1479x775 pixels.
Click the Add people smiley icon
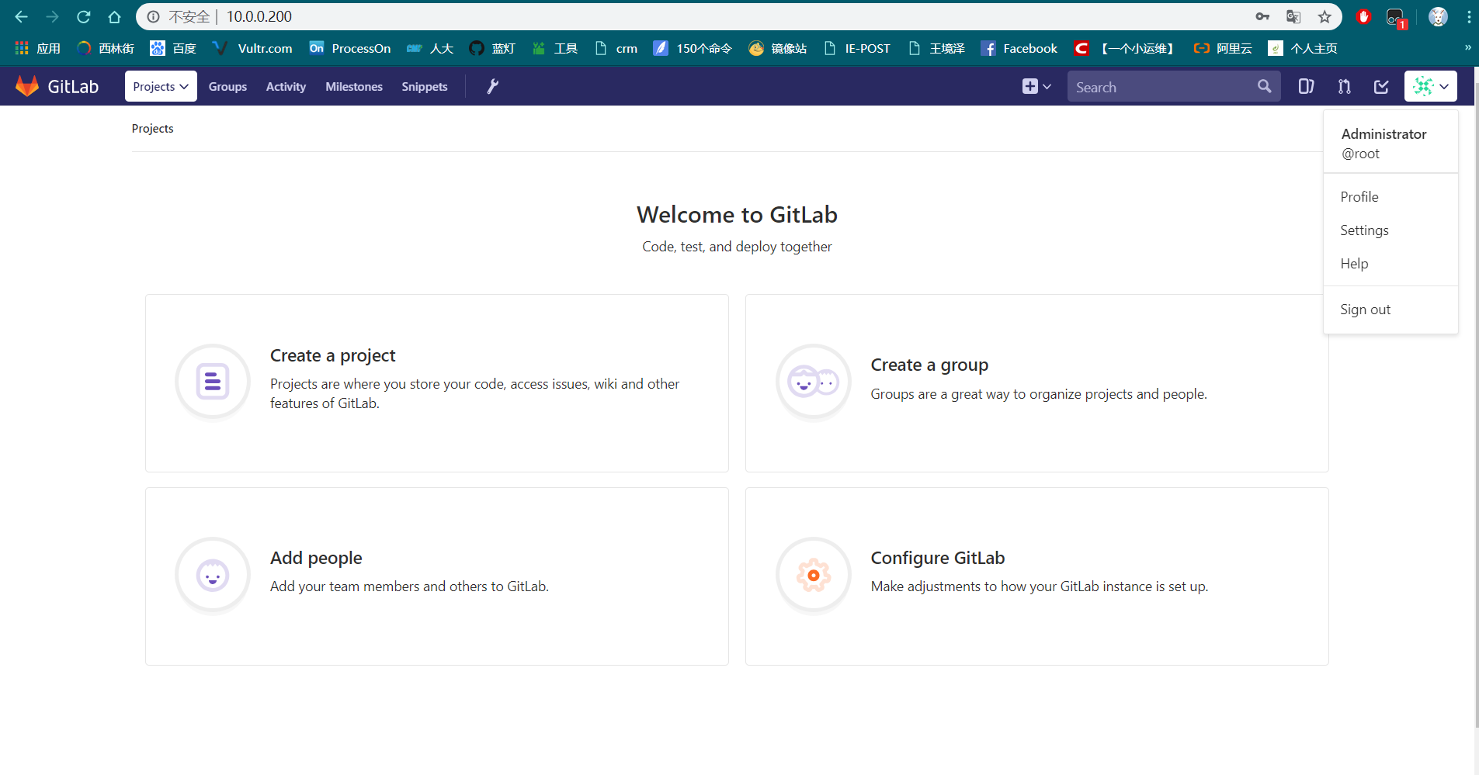click(x=212, y=575)
